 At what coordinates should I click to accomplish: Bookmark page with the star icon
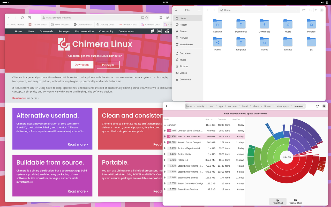click(147, 18)
